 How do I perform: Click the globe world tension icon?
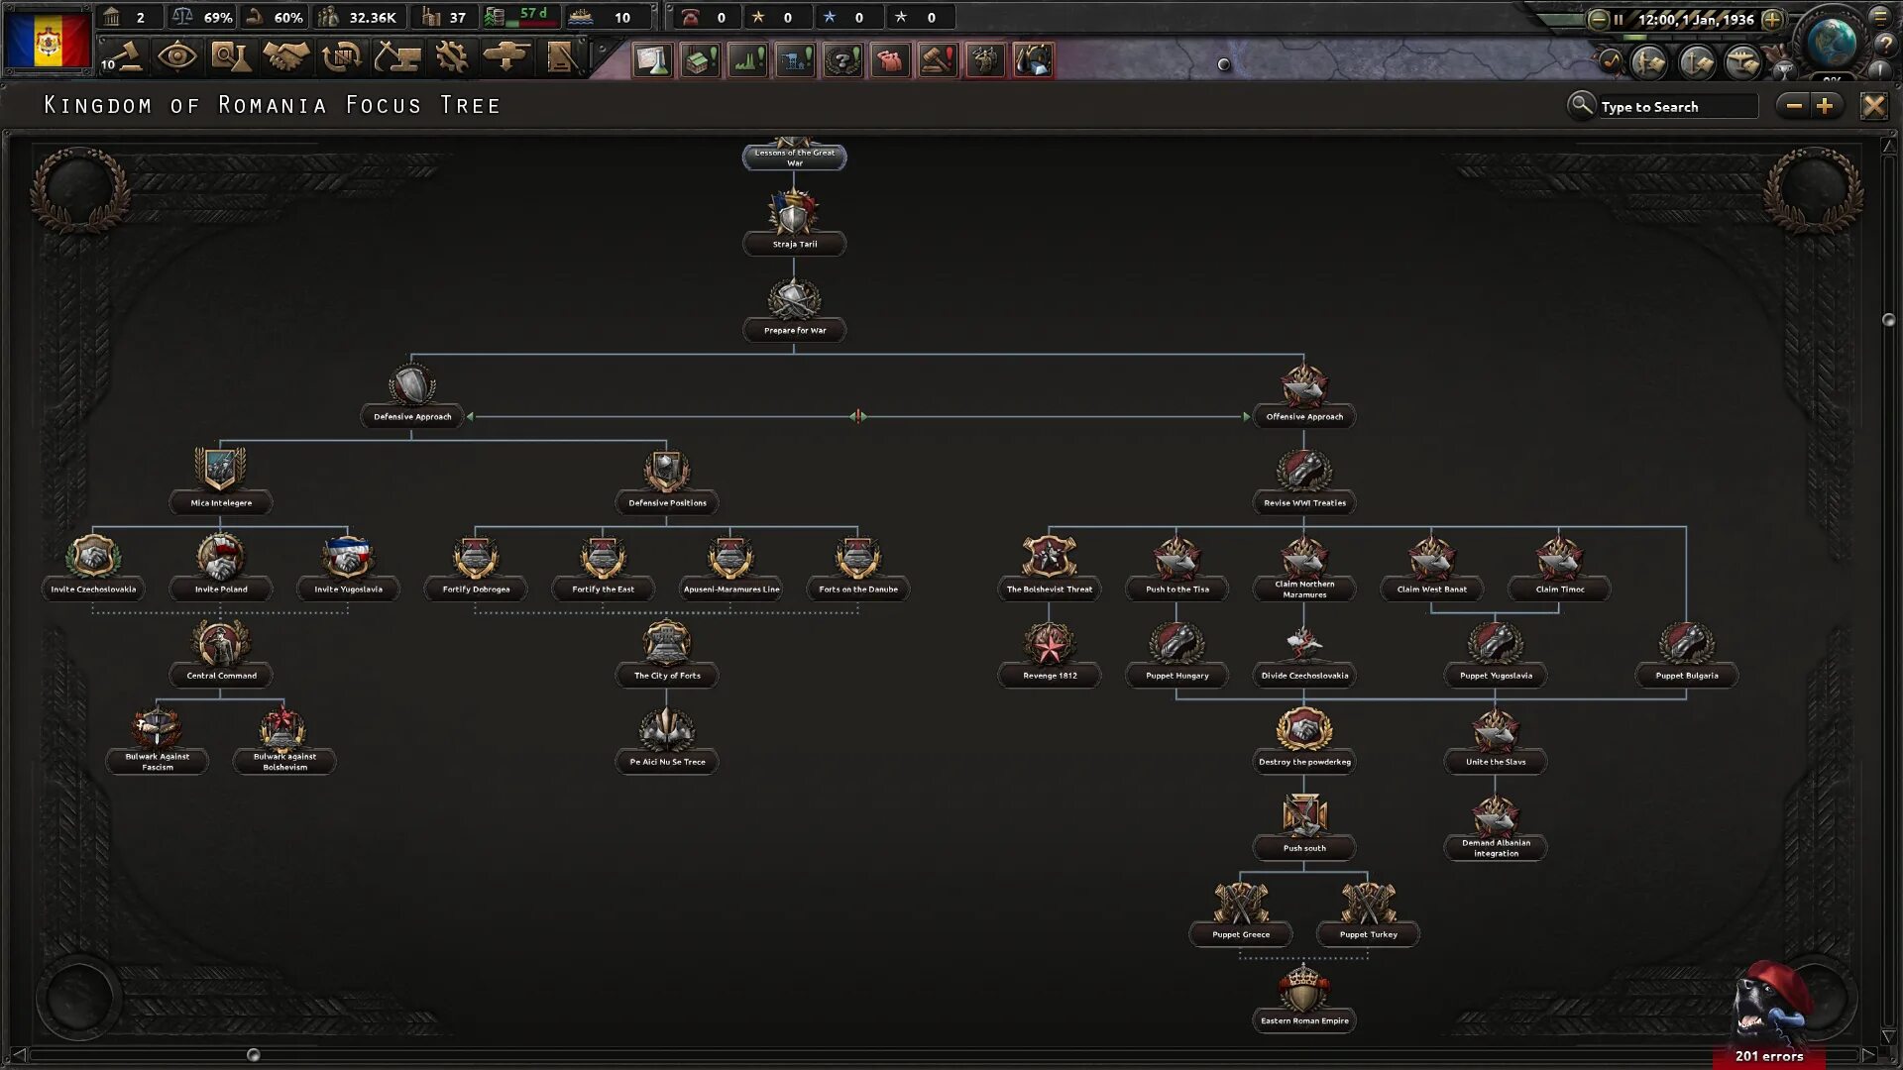[1832, 42]
